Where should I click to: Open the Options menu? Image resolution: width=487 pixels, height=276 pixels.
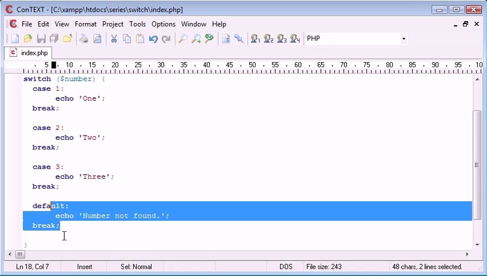point(163,24)
